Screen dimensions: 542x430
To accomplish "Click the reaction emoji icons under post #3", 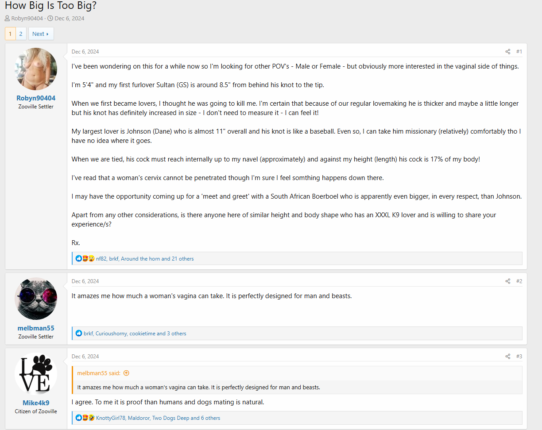I will tap(85, 418).
